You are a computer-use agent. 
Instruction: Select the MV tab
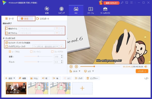pyautogui.click(x=76, y=10)
